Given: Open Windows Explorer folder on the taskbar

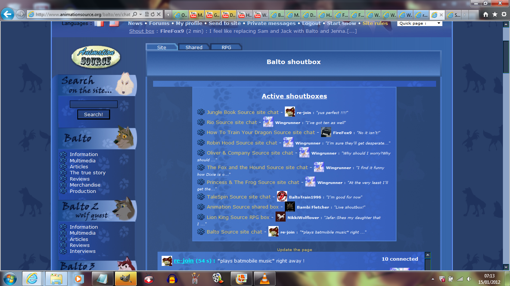Looking at the screenshot, I should (x=56, y=279).
